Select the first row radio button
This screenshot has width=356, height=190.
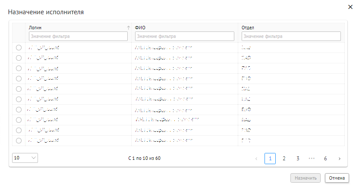[x=19, y=47]
